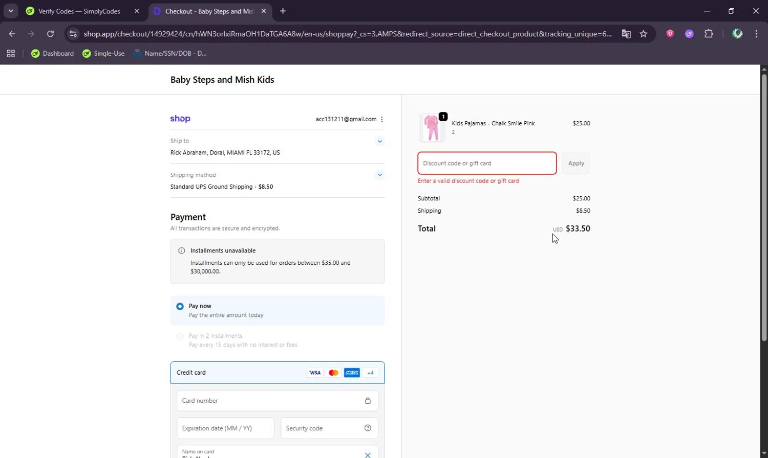Open the Single-Use bookmark

[x=103, y=53]
